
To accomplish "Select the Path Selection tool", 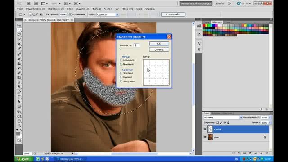I will pyautogui.click(x=19, y=102).
